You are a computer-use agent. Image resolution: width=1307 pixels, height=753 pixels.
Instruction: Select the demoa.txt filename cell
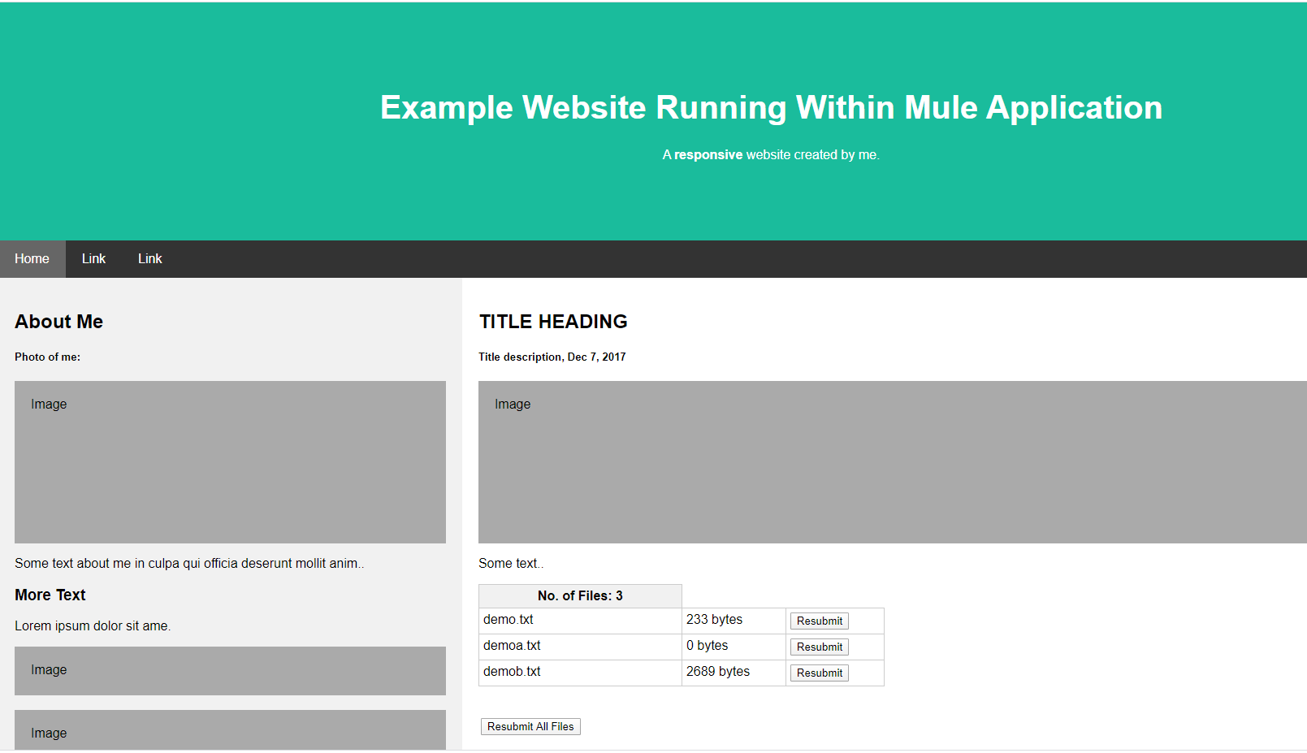pos(580,647)
